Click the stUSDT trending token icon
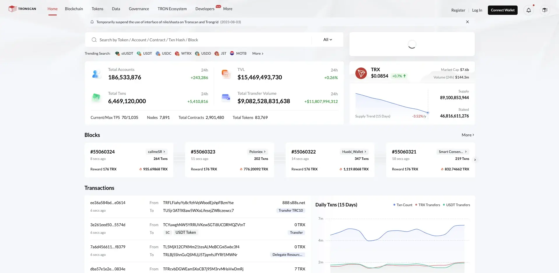The width and height of the screenshot is (559, 273). coord(117,53)
